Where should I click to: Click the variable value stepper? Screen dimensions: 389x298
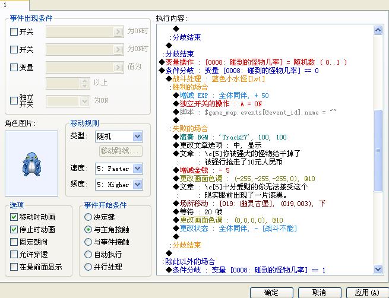coord(84,83)
